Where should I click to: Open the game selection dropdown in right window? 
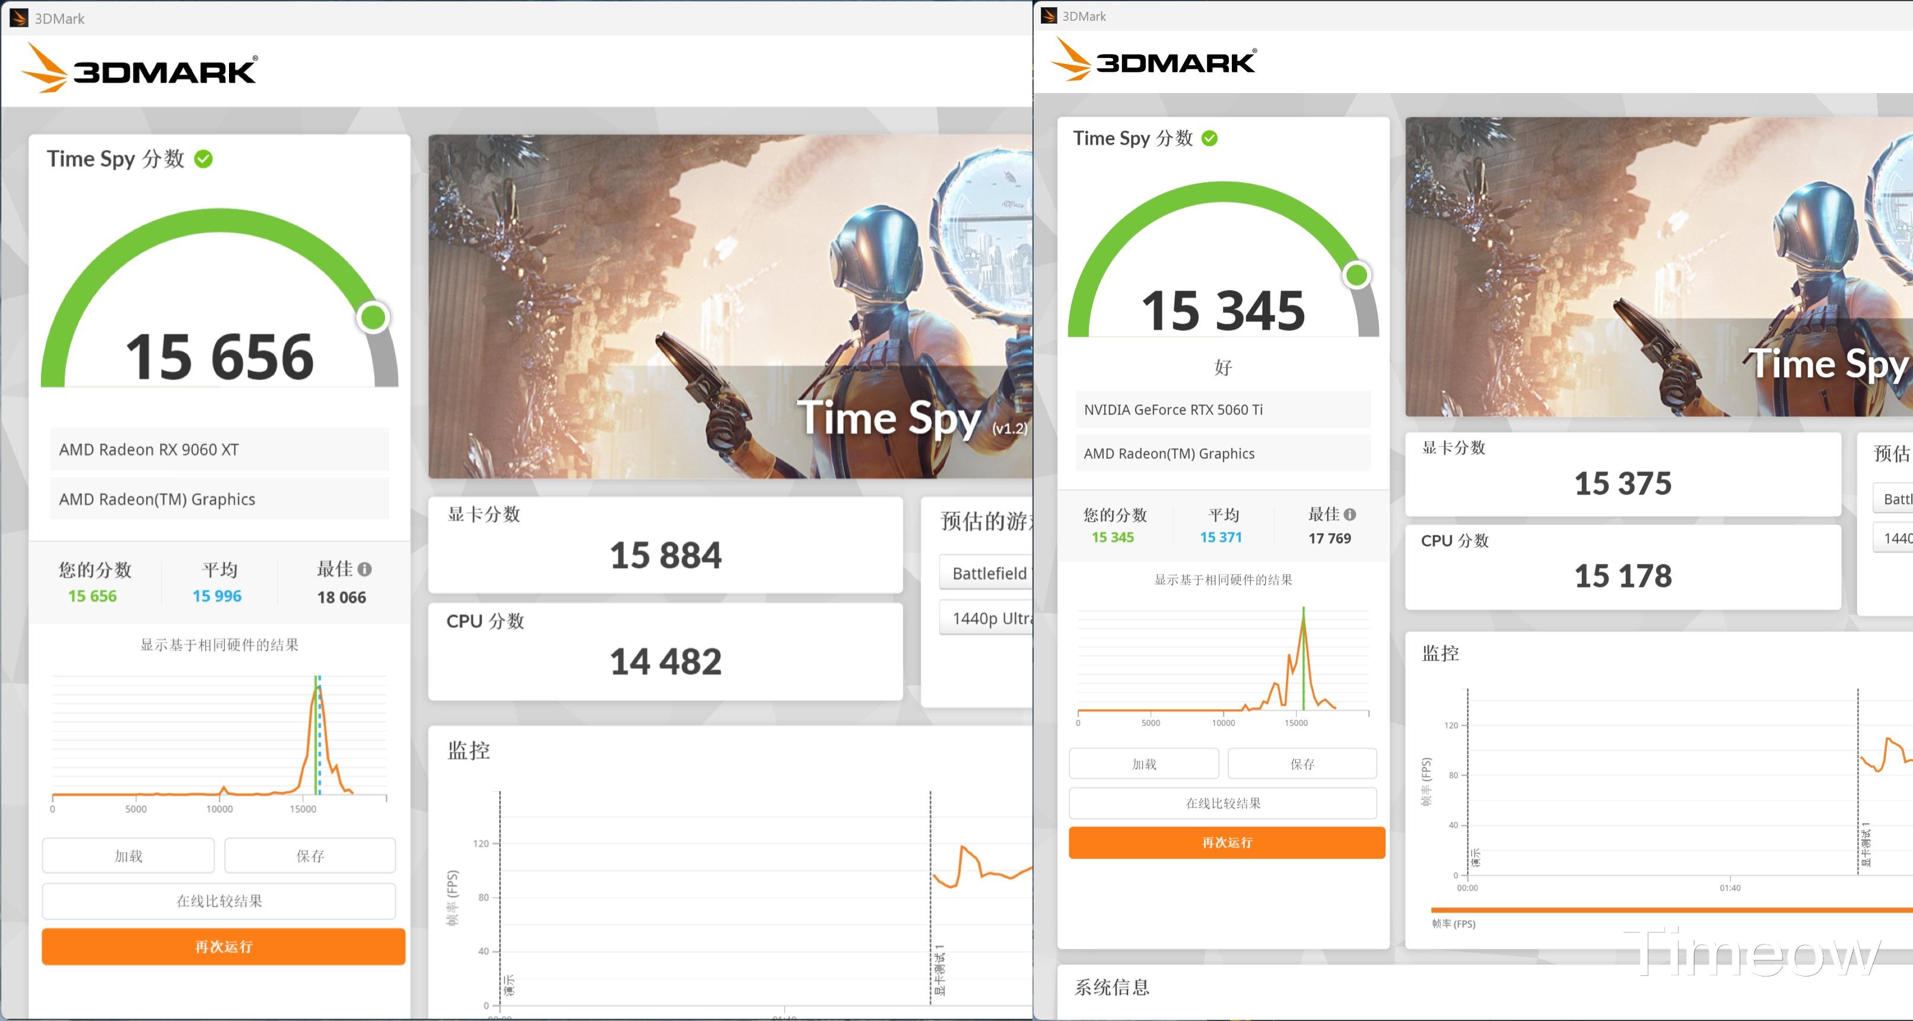tap(1892, 499)
